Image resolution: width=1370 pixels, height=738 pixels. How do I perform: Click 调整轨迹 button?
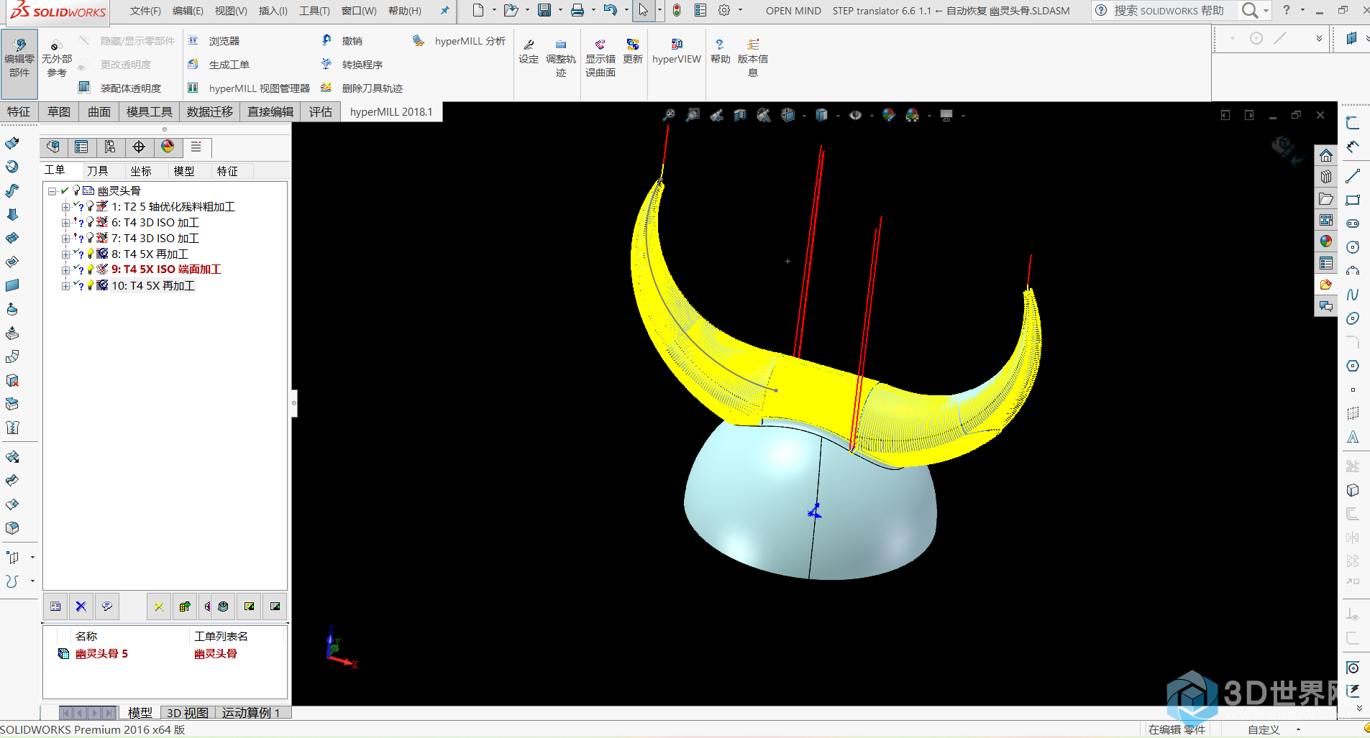tap(561, 57)
